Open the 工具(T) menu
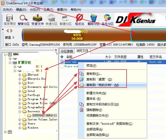The height and width of the screenshot is (140, 166). tap(48, 10)
